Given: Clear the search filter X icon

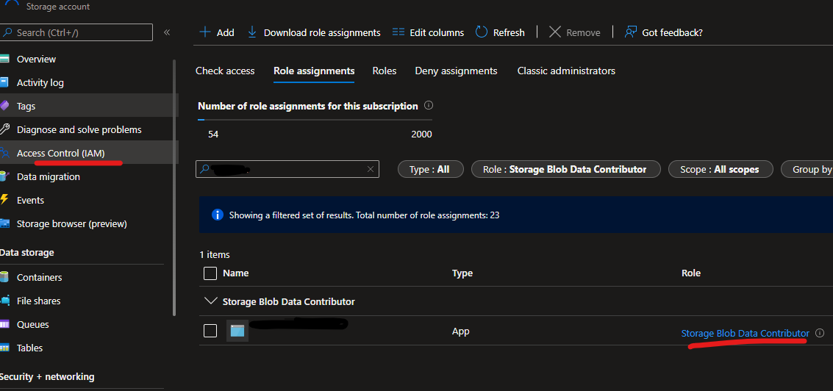Looking at the screenshot, I should [x=371, y=169].
